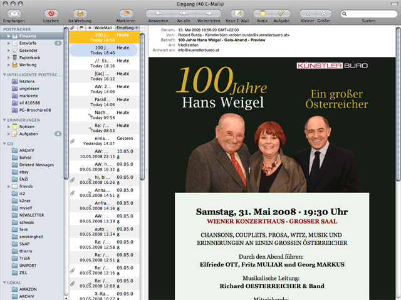
Task: Open the PG-Broschüre08 smart mailbox
Action: [32, 110]
